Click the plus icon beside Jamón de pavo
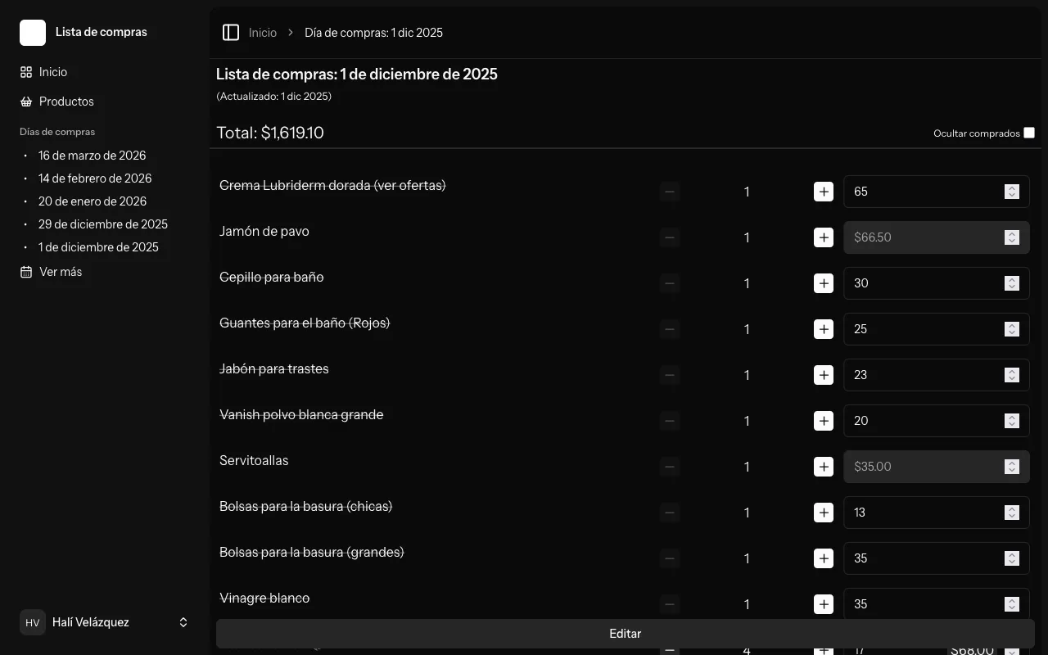This screenshot has height=655, width=1048. [824, 237]
